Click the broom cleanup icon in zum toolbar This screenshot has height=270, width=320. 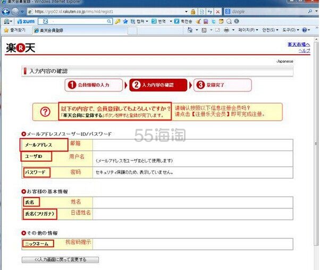[198, 21]
